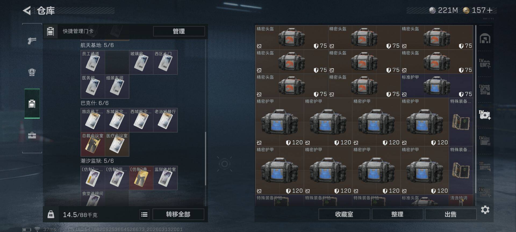Open the armor vest tab in sidebar
The width and height of the screenshot is (516, 232).
(32, 72)
